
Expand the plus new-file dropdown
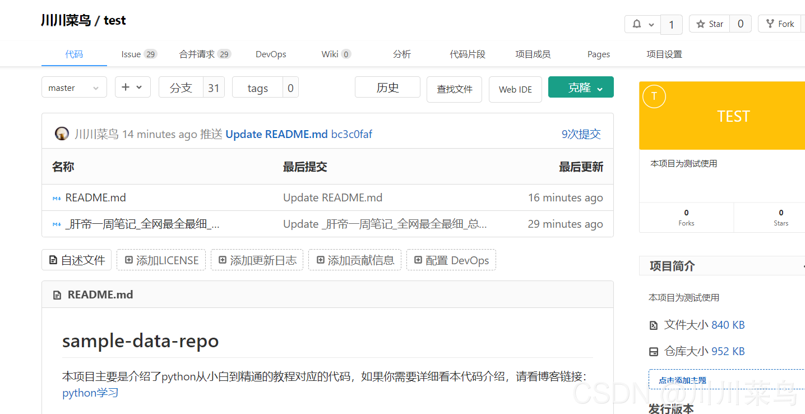[x=132, y=88]
